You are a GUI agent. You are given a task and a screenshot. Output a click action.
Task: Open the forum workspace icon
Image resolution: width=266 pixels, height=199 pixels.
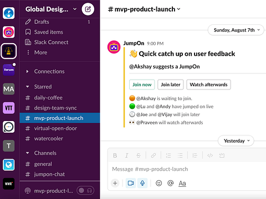[9, 70]
